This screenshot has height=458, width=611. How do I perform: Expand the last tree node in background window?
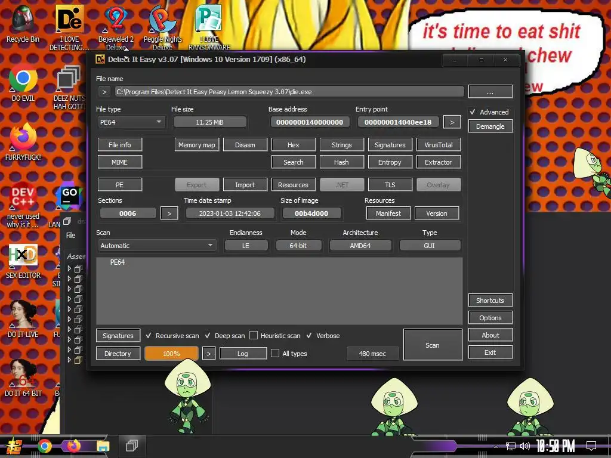pos(69,360)
